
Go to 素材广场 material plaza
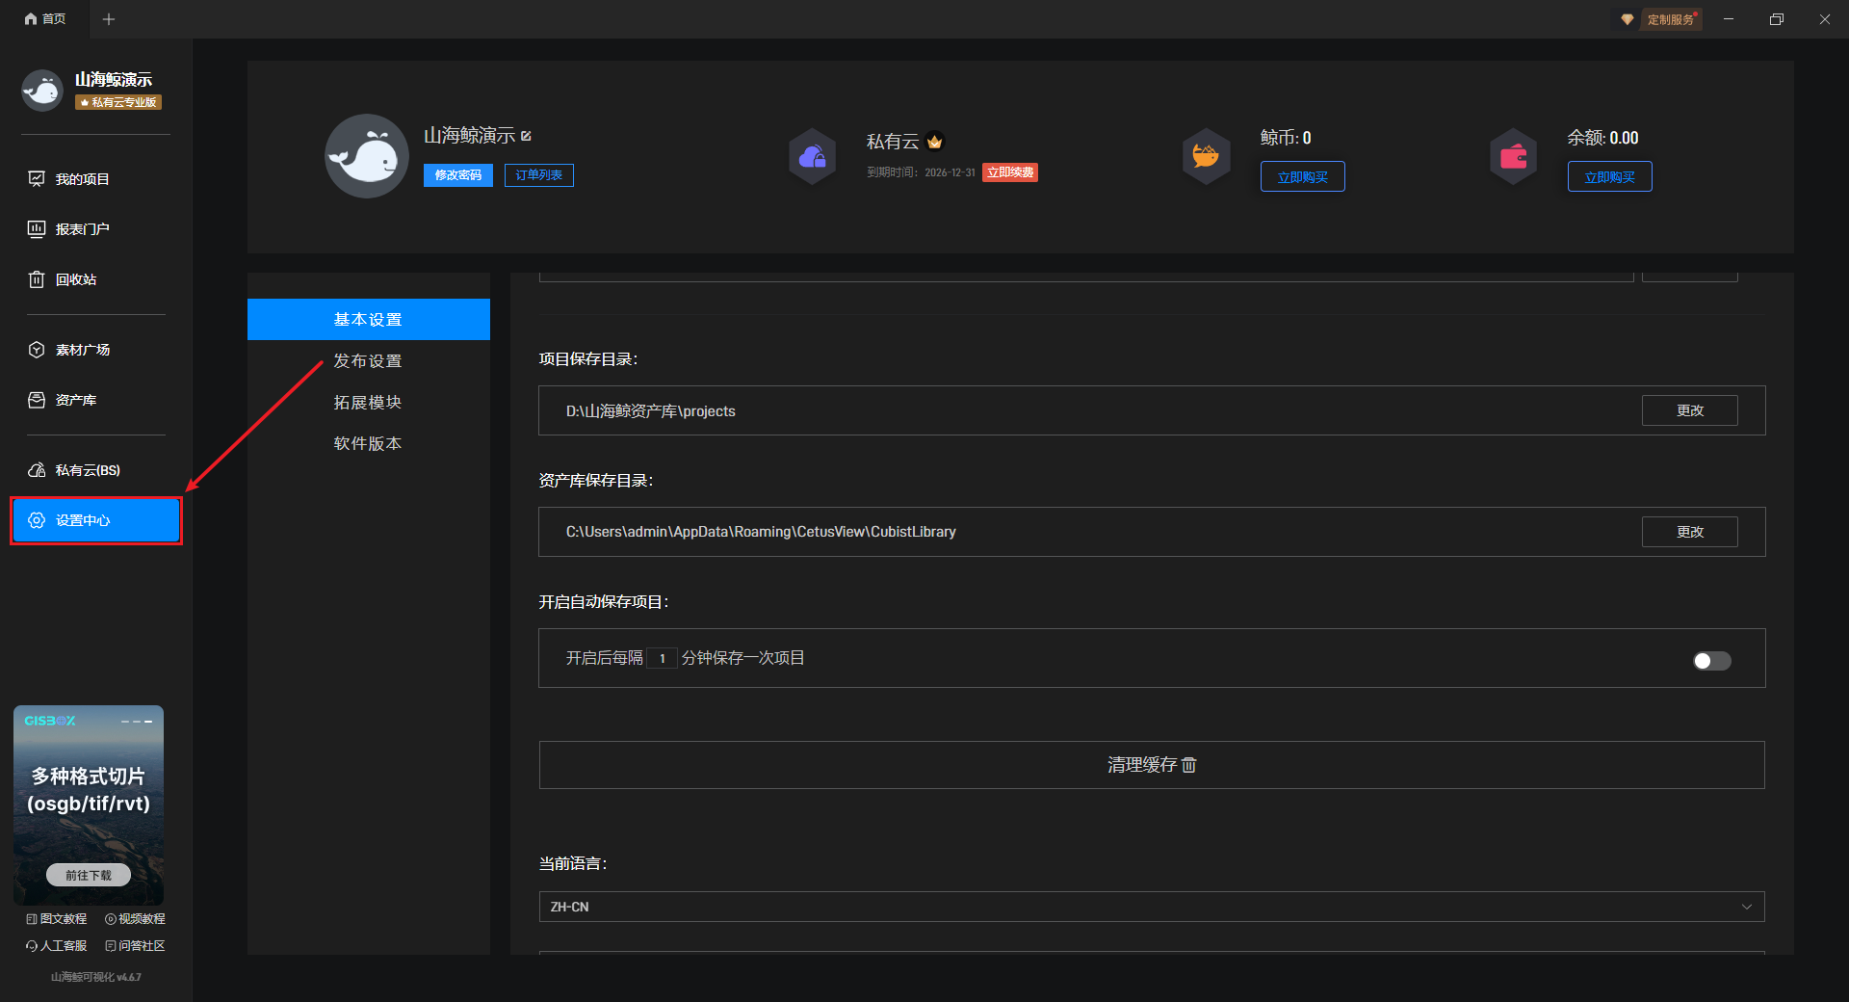pos(82,350)
